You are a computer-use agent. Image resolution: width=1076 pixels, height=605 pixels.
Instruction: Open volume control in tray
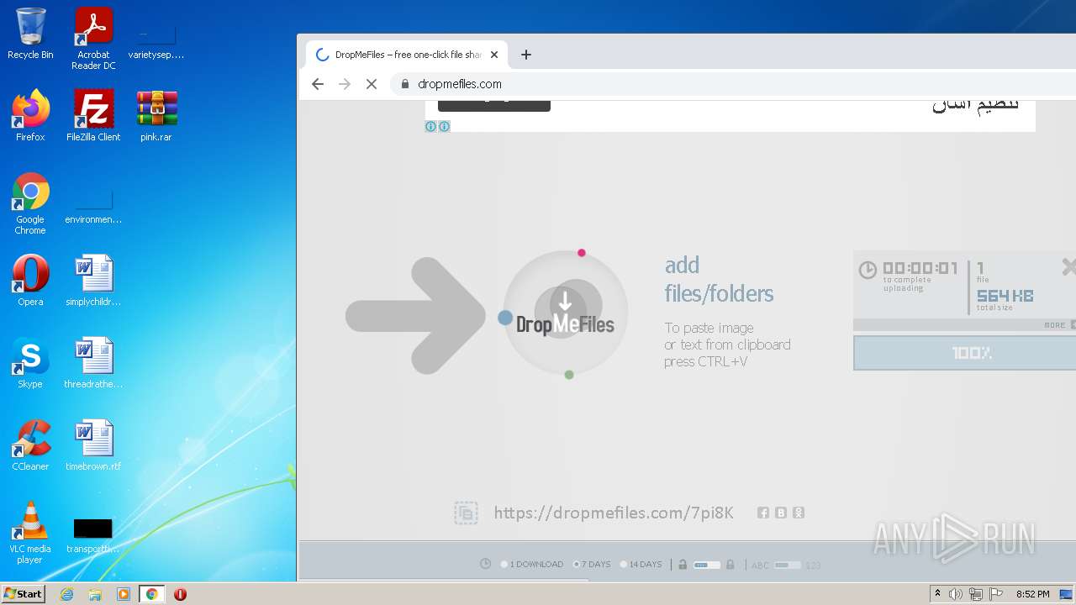956,594
